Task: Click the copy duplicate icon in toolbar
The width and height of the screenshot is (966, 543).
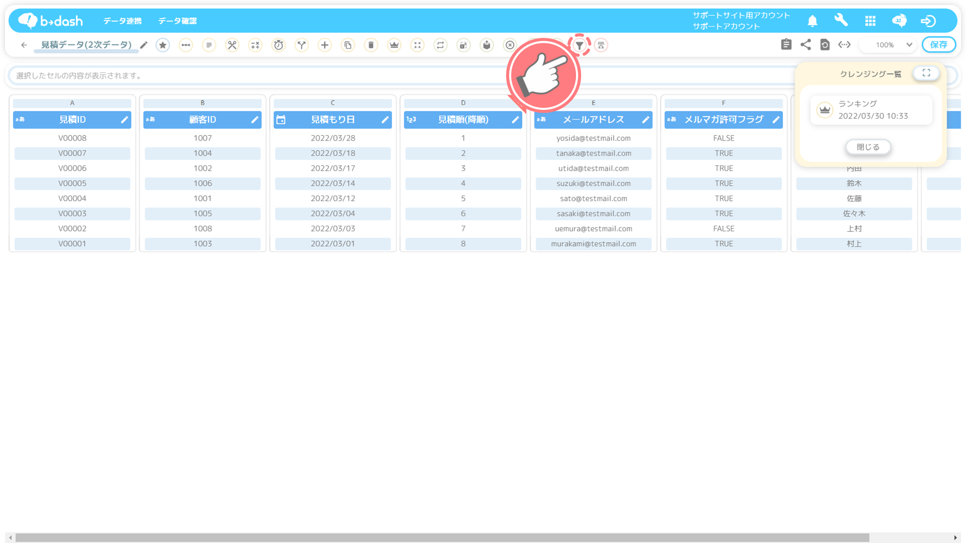Action: point(348,45)
